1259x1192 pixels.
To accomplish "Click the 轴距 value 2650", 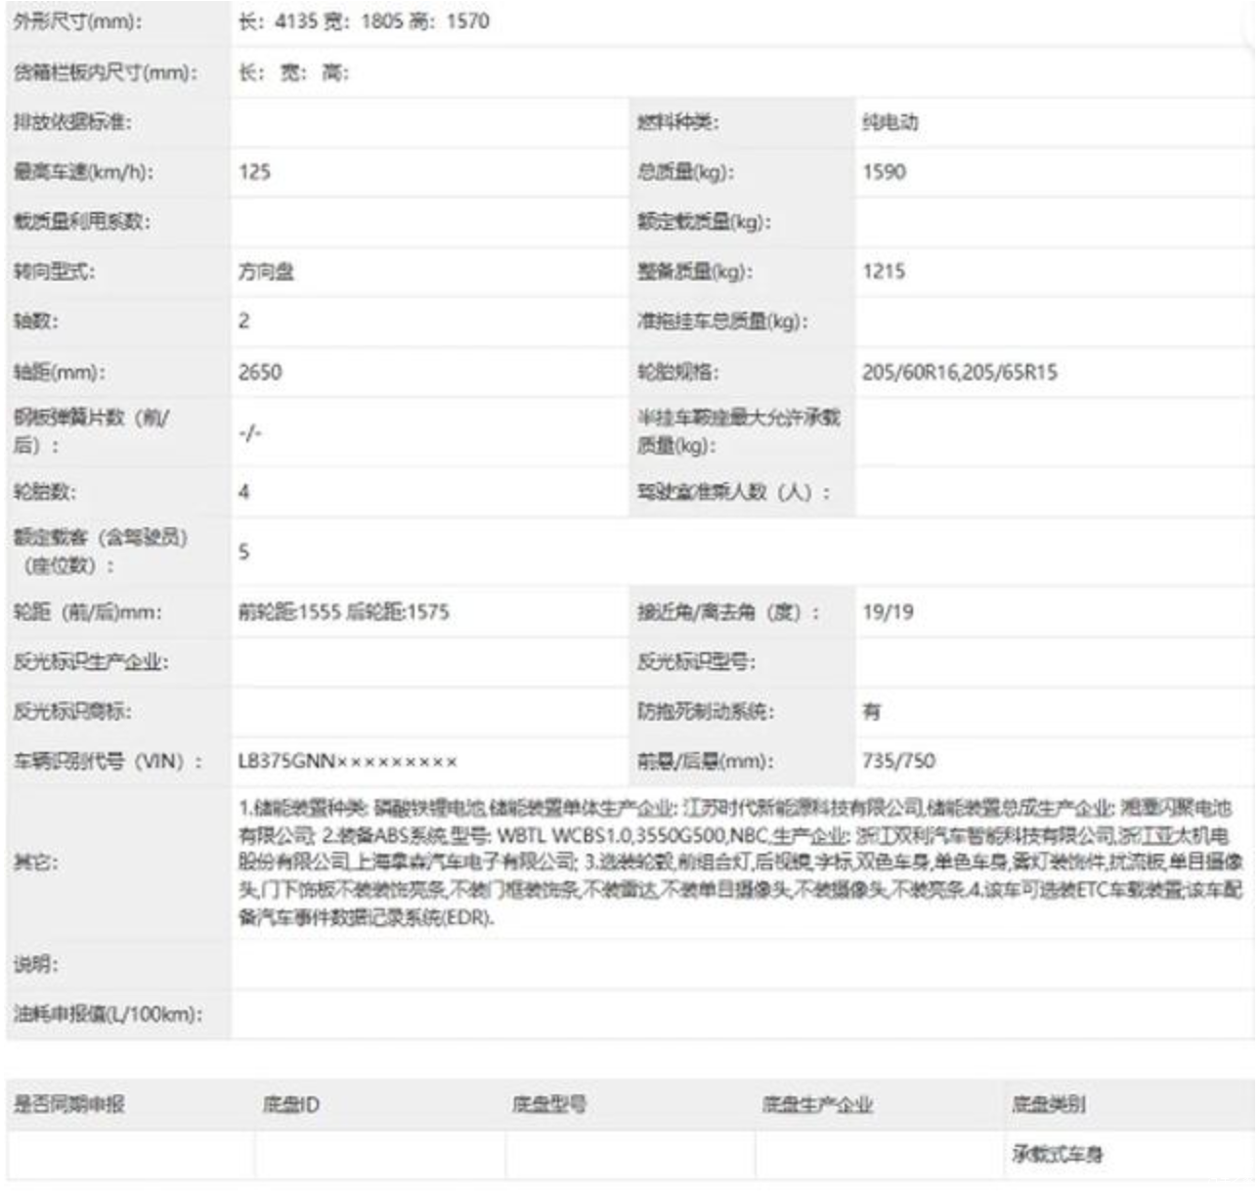I will [260, 373].
